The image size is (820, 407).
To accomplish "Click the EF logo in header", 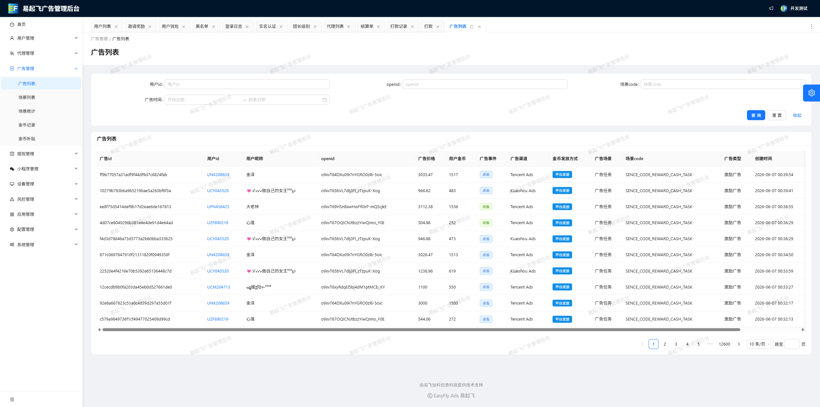I will (13, 8).
